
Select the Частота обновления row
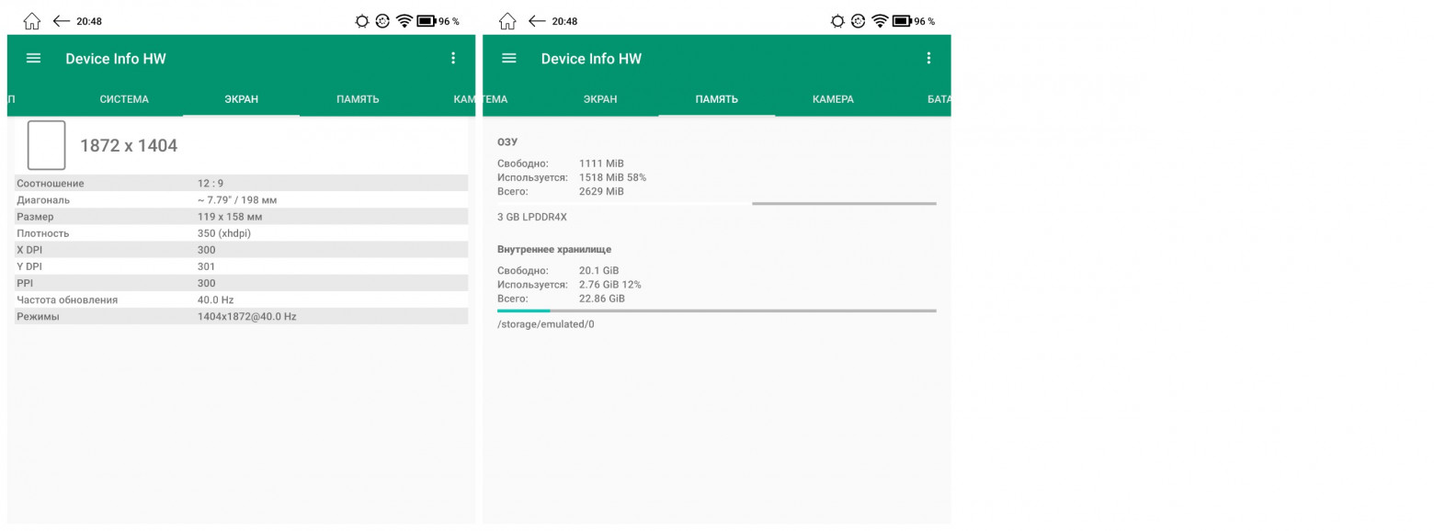tap(242, 299)
